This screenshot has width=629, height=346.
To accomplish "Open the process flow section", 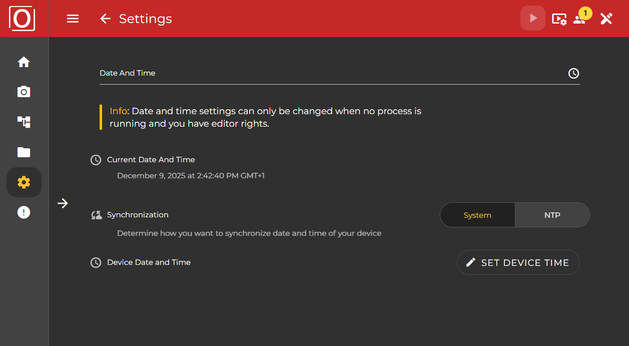I will (x=24, y=122).
